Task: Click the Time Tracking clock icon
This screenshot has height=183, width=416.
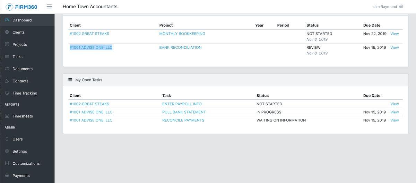Action: [7, 93]
